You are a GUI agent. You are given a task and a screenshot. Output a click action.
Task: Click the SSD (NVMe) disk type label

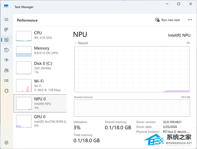43,68
